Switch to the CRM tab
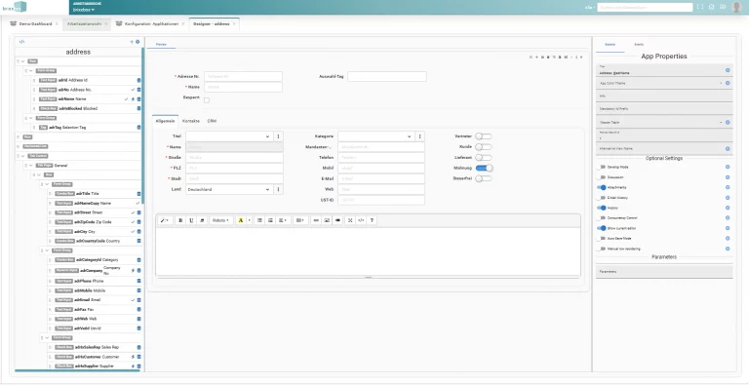The image size is (749, 385). pyautogui.click(x=212, y=121)
